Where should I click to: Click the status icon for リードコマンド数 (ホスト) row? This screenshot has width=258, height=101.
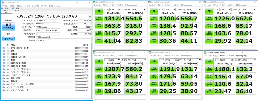click(x=4, y=69)
